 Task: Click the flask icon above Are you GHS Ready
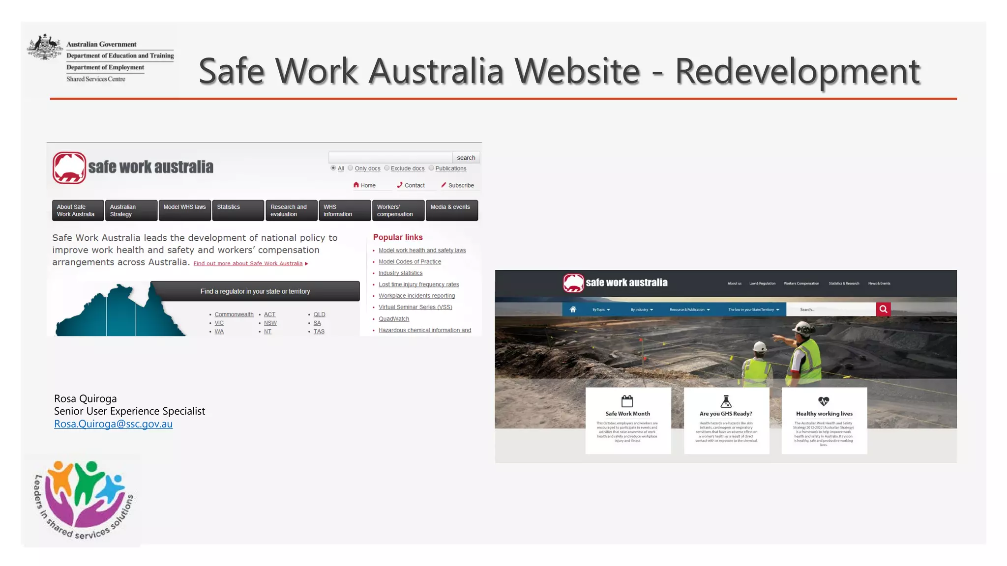tap(726, 401)
